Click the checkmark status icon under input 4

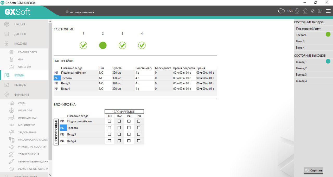pos(142,45)
